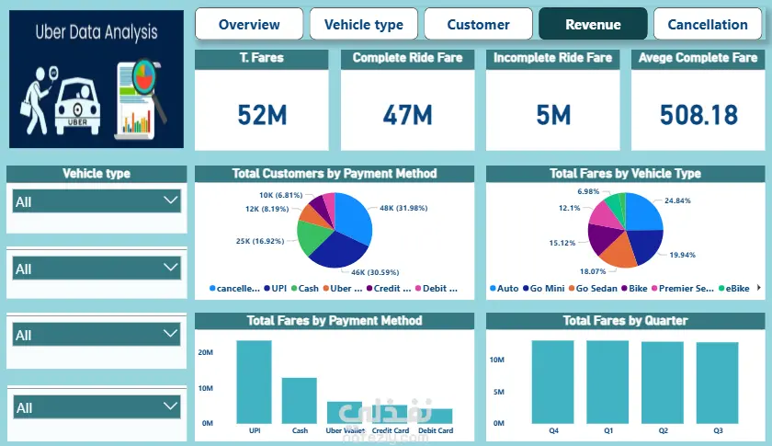Click the '46K (30.59%)' pie data label
The height and width of the screenshot is (446, 772).
pos(375,272)
